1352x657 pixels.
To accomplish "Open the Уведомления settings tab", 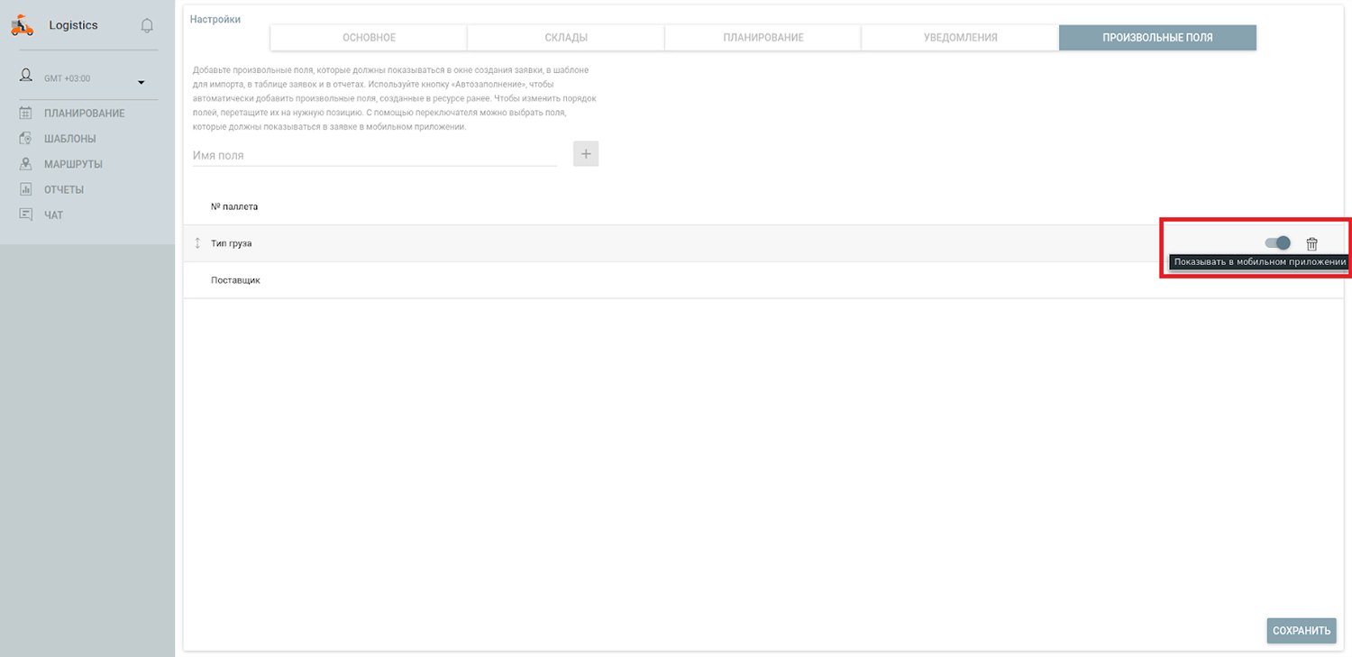I will [x=960, y=38].
